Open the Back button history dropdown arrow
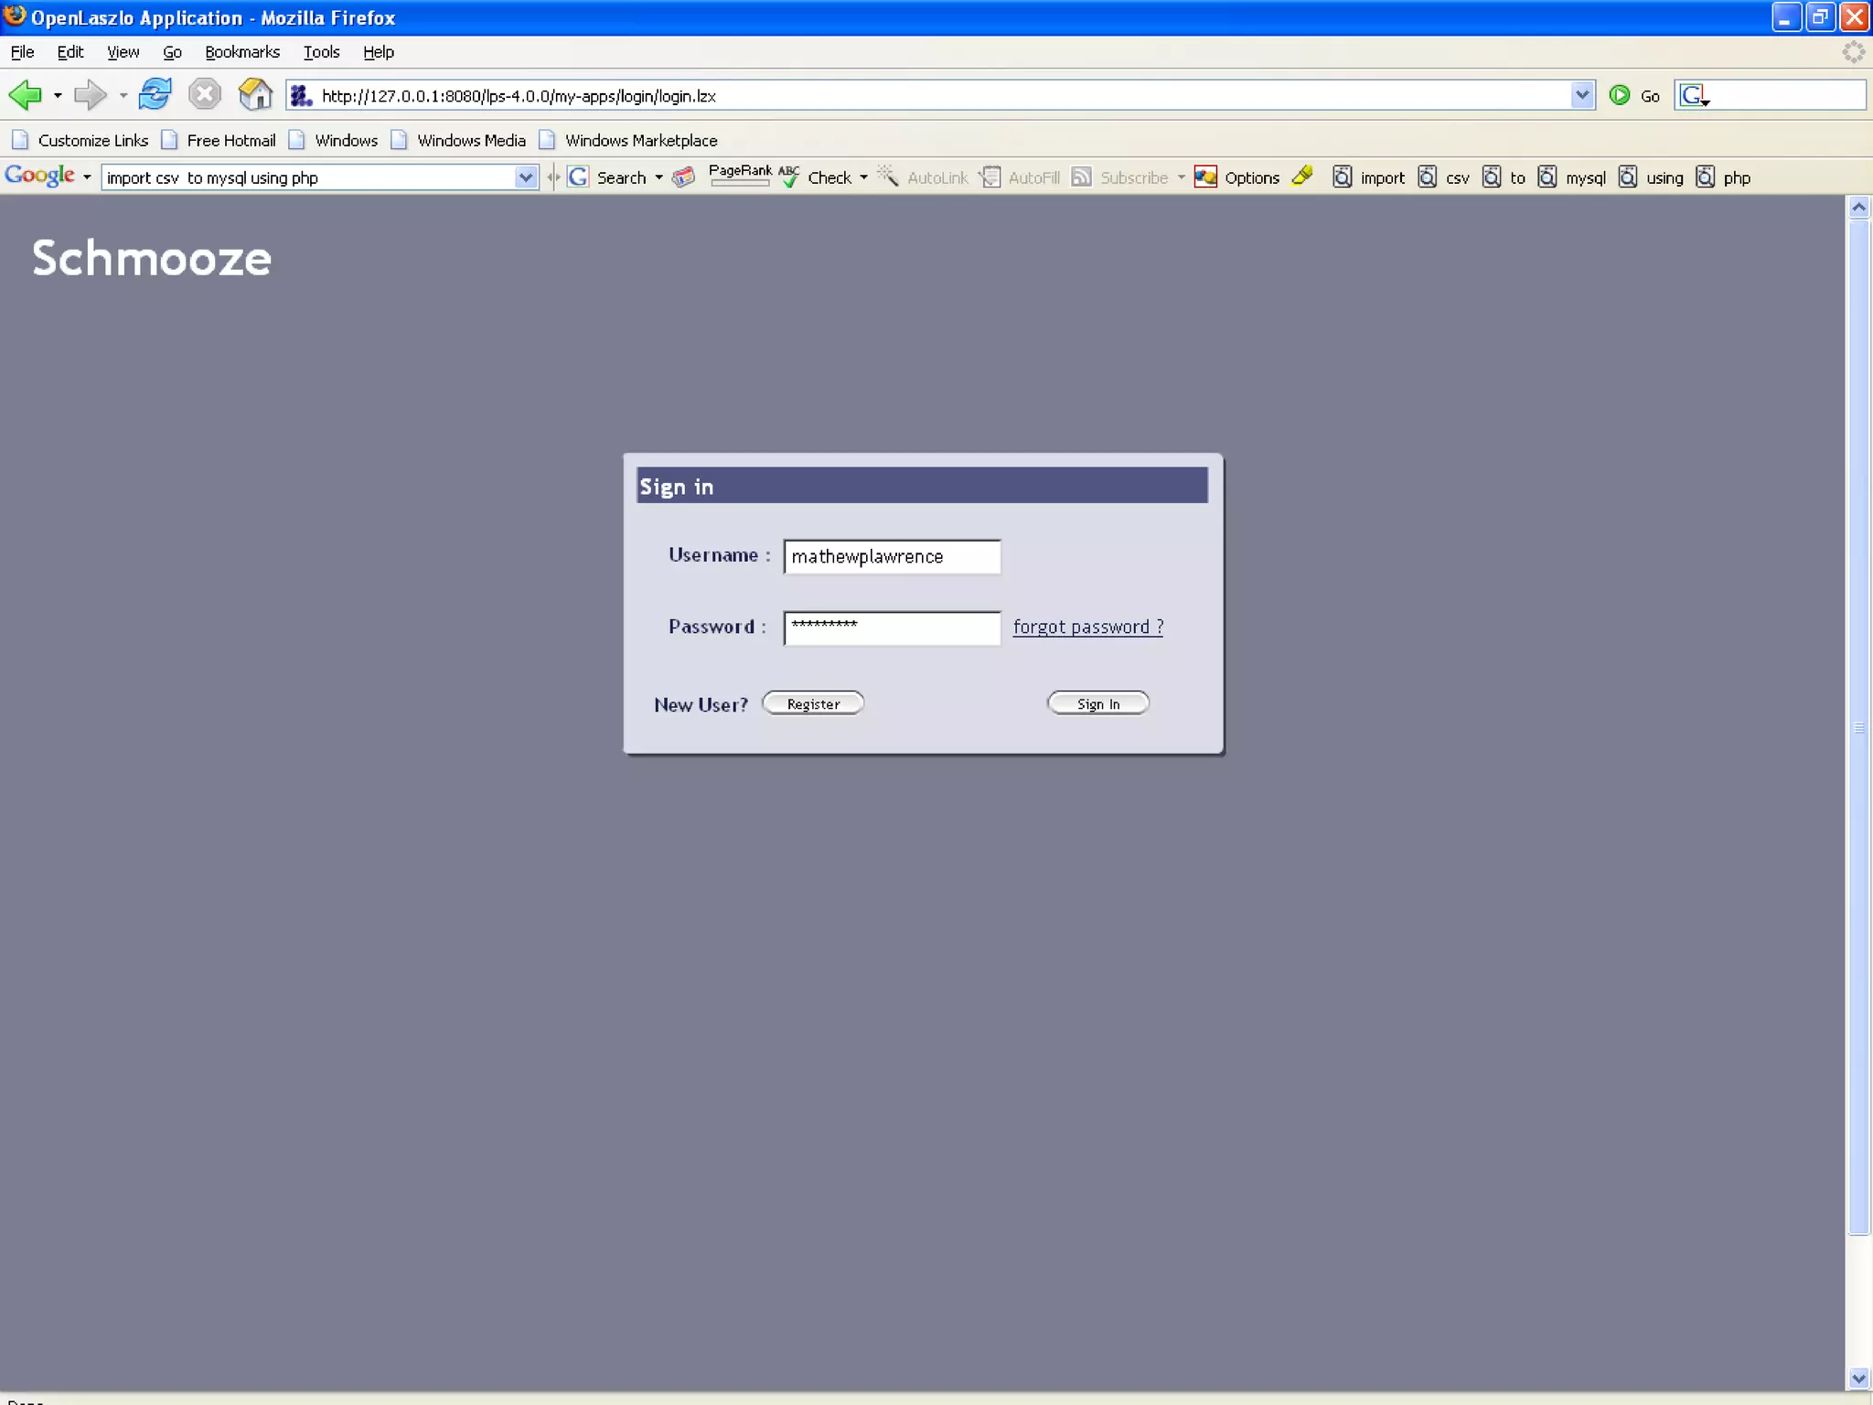The width and height of the screenshot is (1873, 1405). 58,95
